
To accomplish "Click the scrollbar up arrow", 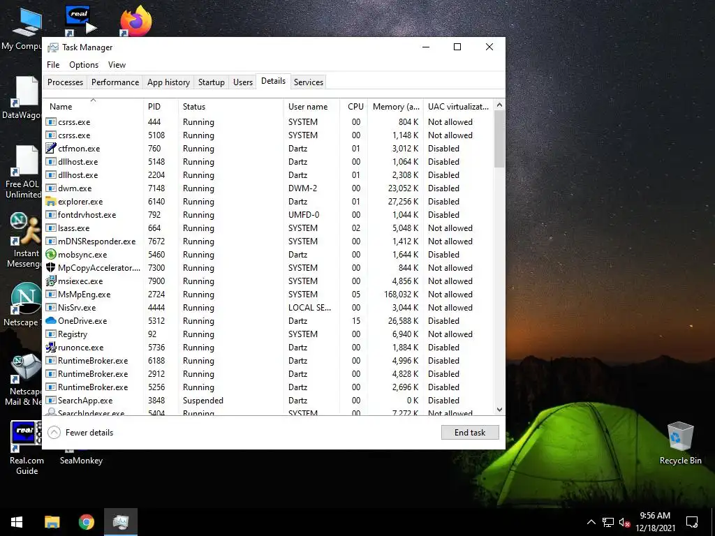I will click(x=499, y=105).
